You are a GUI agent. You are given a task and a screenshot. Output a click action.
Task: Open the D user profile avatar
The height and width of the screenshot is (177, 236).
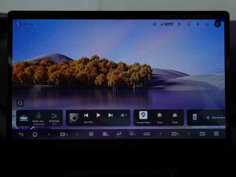[218, 24]
